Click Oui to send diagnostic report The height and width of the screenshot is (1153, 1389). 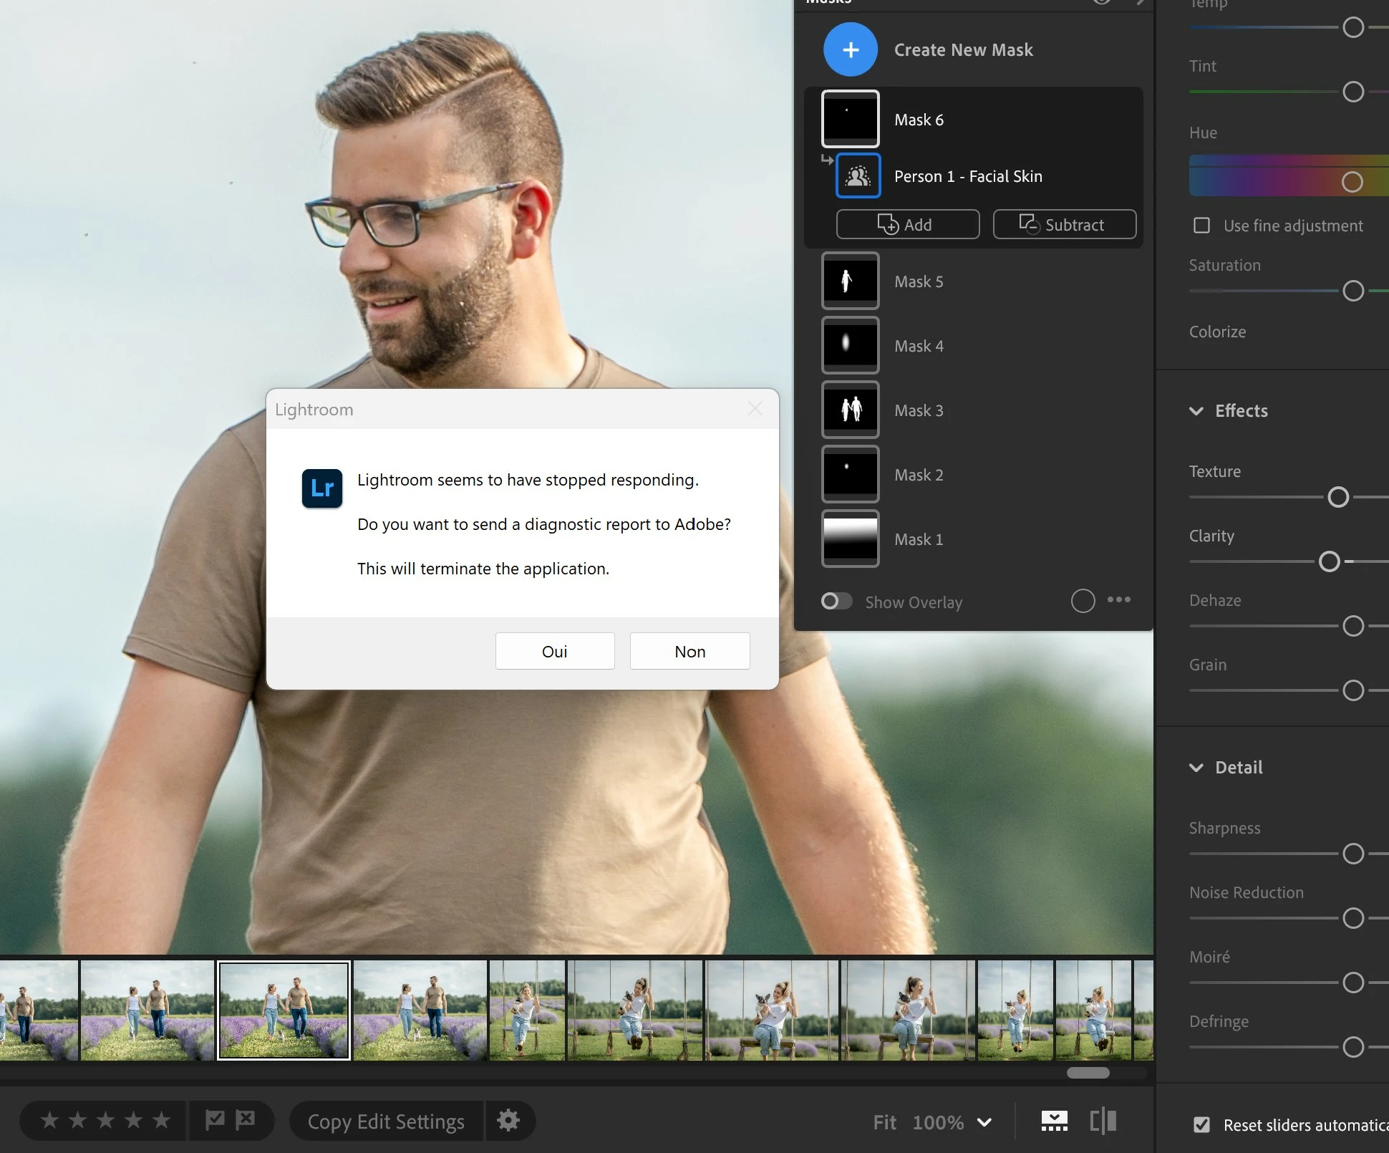click(554, 651)
